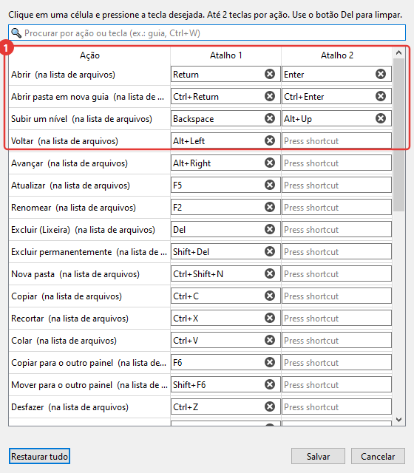Select the Ctrl+Enter shortcut cell
Viewport: 414px width, 473px height.
(x=336, y=97)
